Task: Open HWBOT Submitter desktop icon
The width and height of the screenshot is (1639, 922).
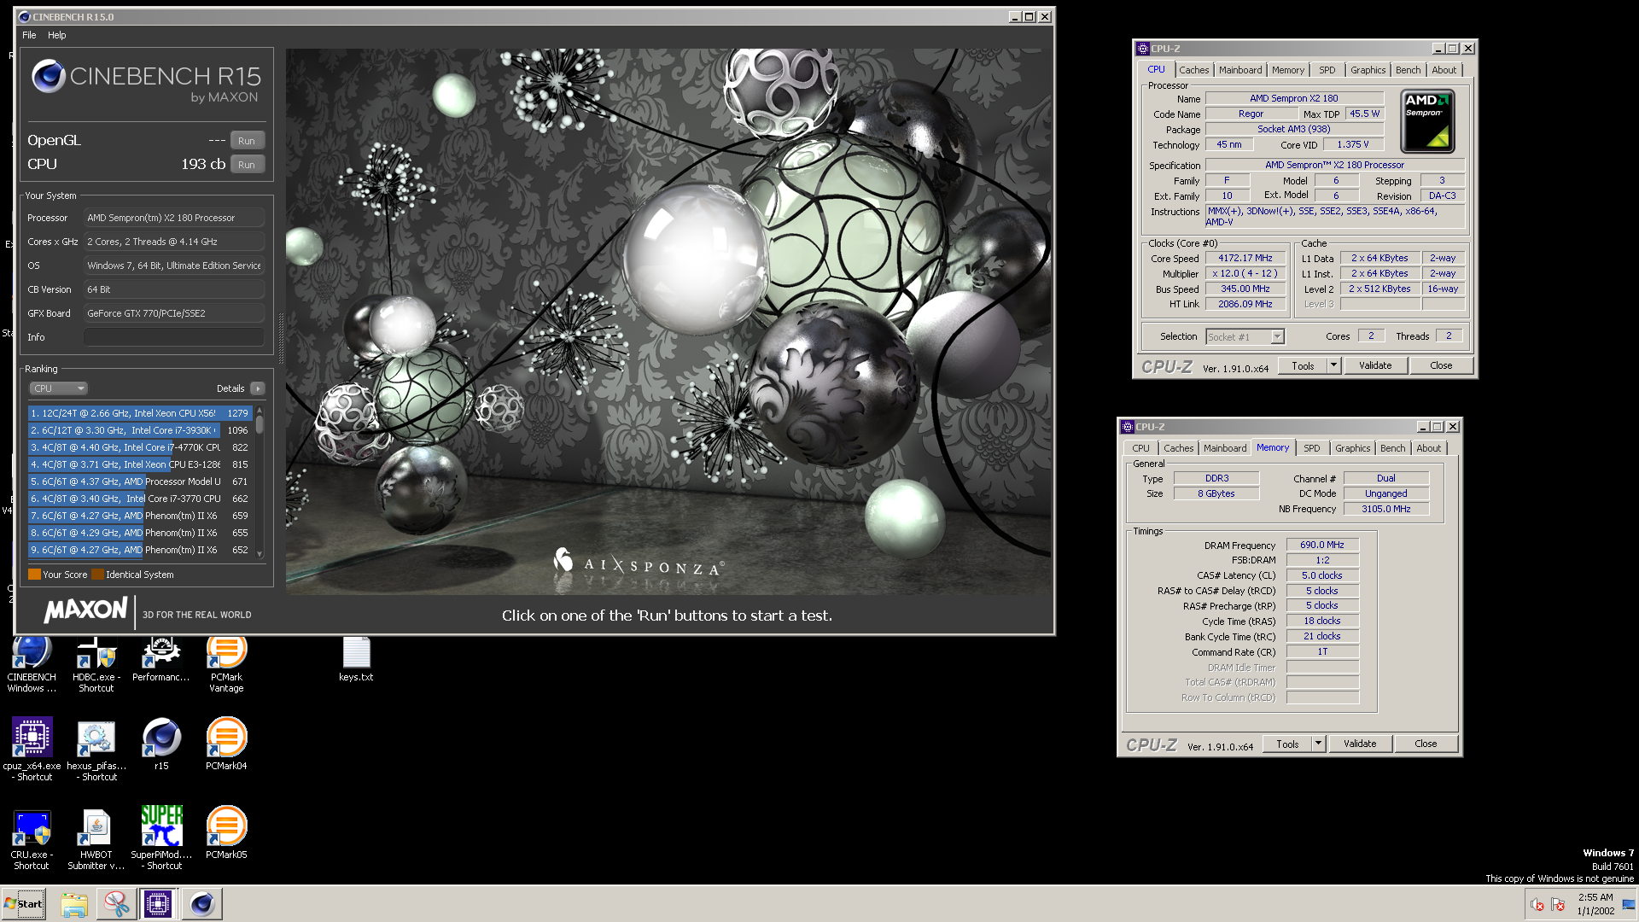Action: [x=96, y=838]
